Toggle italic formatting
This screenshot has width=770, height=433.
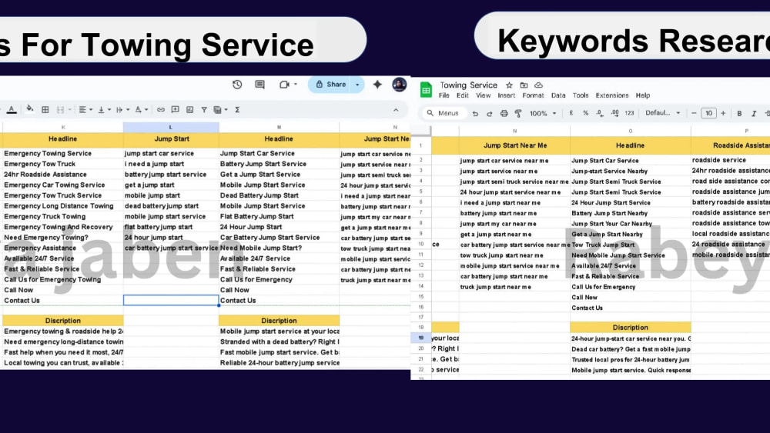point(754,113)
